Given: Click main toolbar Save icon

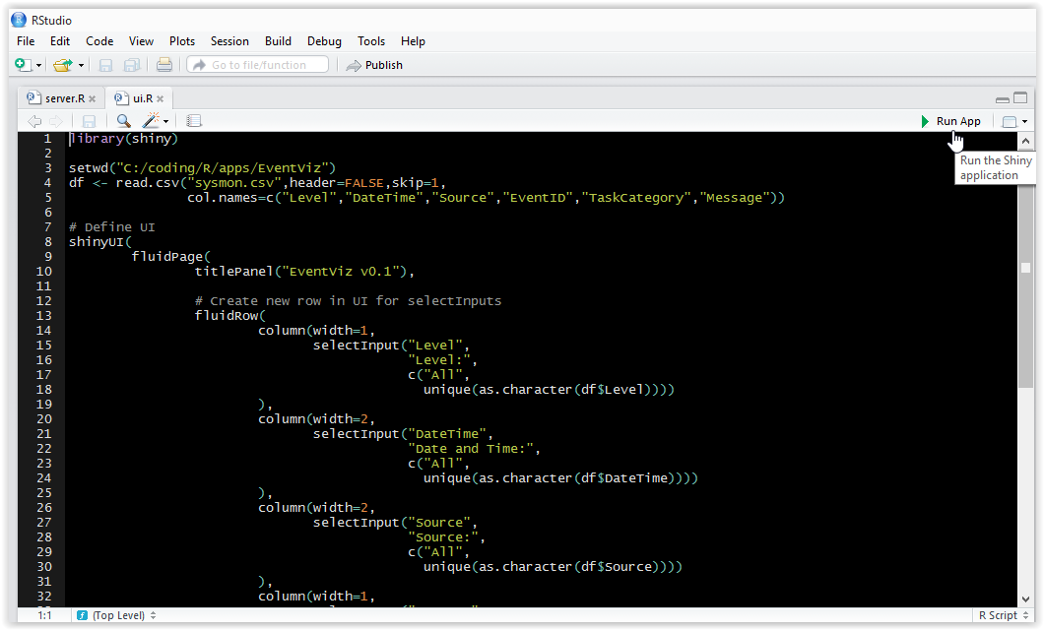Looking at the screenshot, I should 105,65.
